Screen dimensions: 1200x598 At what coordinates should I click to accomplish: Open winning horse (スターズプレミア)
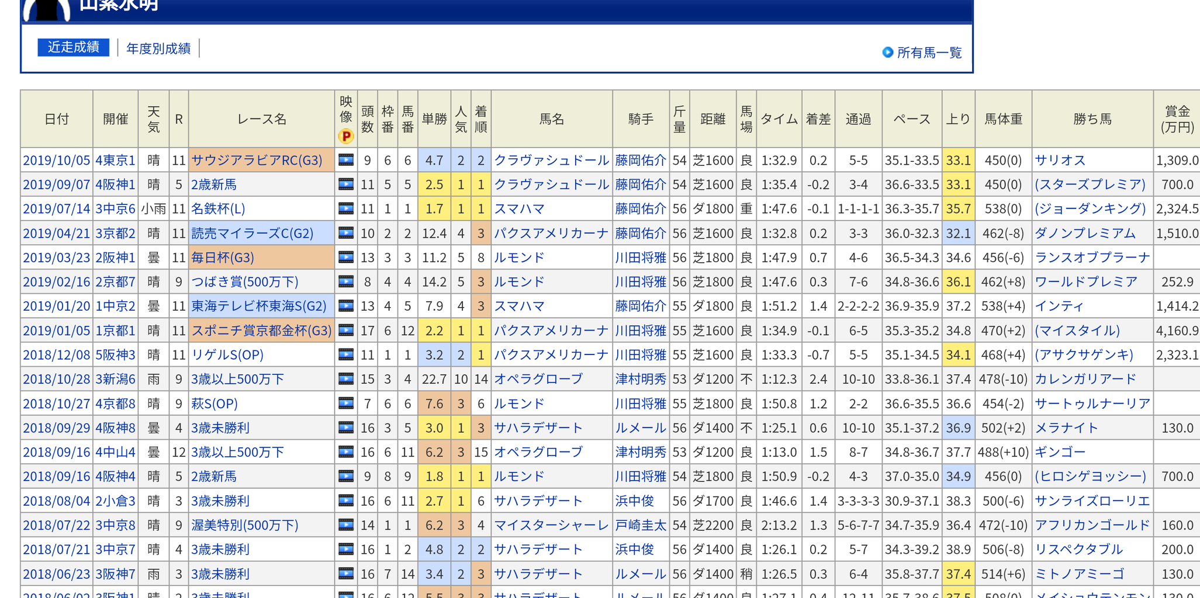pyautogui.click(x=1090, y=185)
